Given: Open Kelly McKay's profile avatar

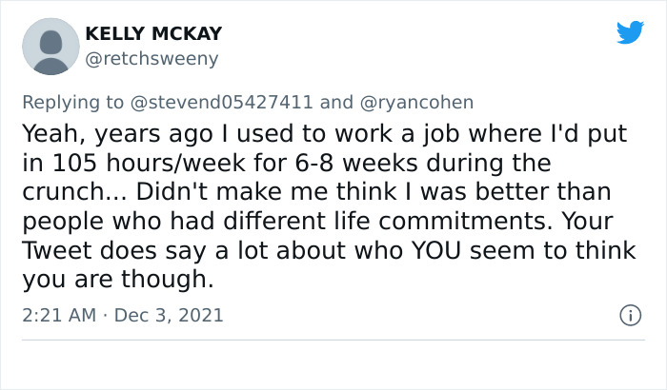Looking at the screenshot, I should 49,46.
